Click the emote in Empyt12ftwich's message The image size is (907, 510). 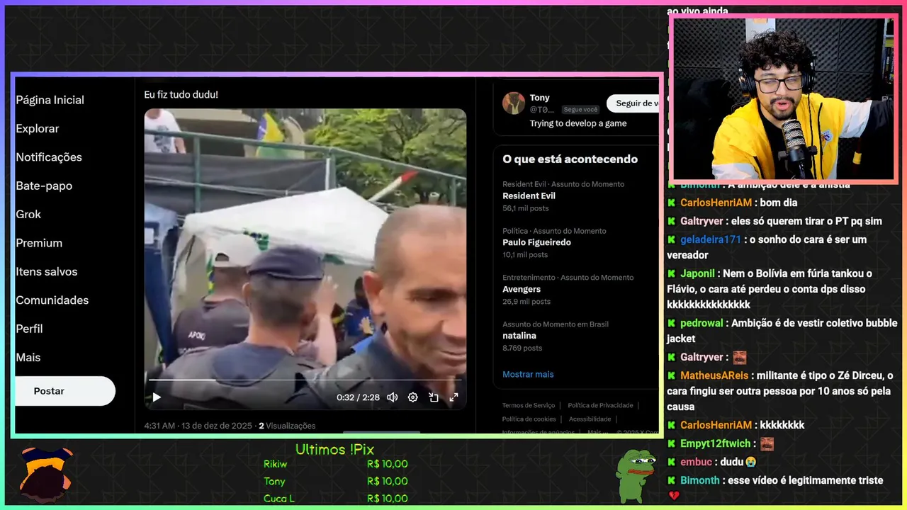tap(767, 444)
